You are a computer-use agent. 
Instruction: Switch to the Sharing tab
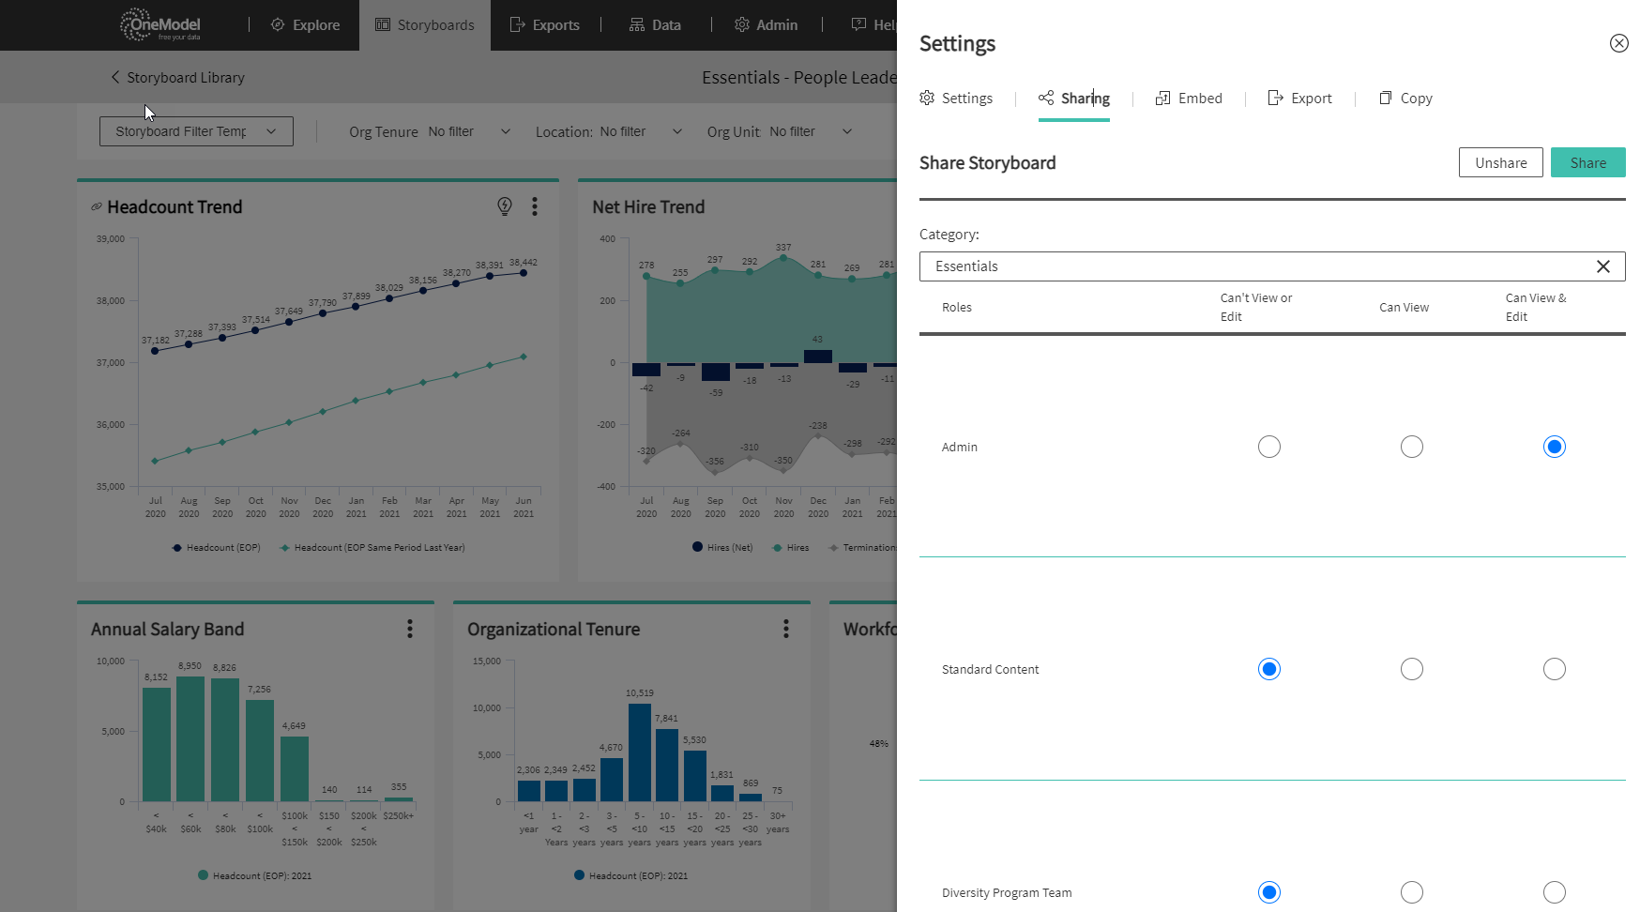pyautogui.click(x=1074, y=98)
